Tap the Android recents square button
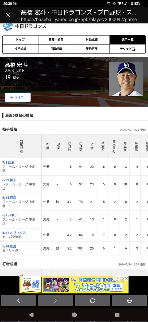The width and height of the screenshot is (148, 322). tap(117, 315)
